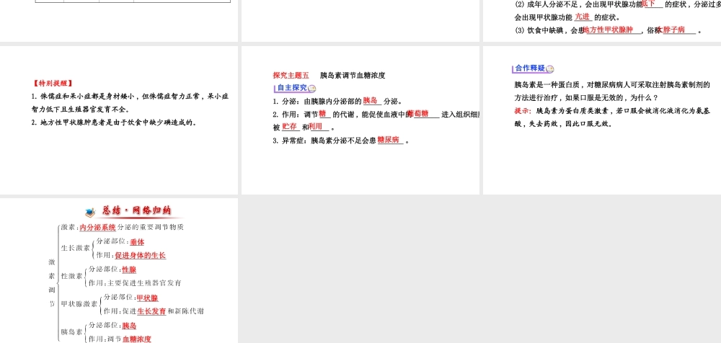Click the 性激素 branch label

71,276
